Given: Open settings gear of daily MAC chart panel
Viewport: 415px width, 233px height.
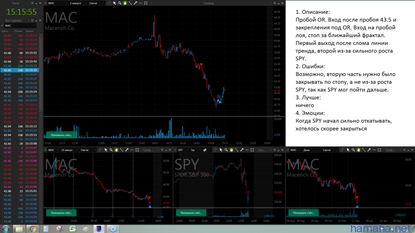Looking at the screenshot, I should tap(404, 150).
